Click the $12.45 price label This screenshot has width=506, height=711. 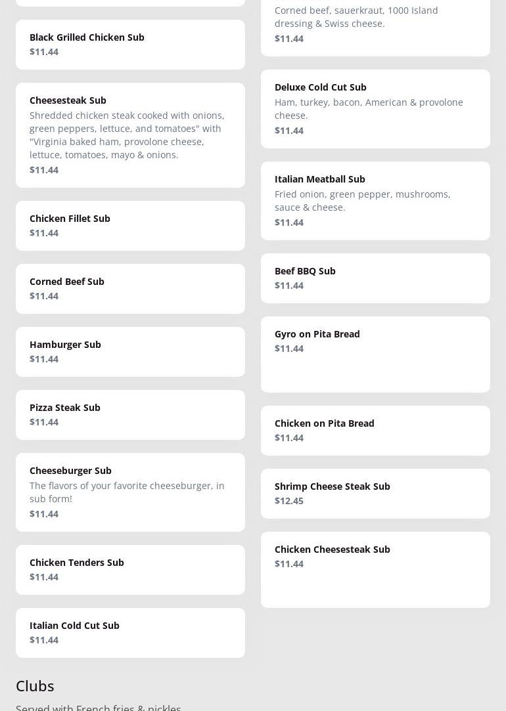(289, 501)
